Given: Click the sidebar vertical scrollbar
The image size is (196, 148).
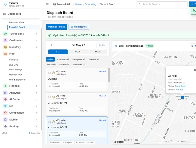Looking at the screenshot, I should click(x=41, y=79).
